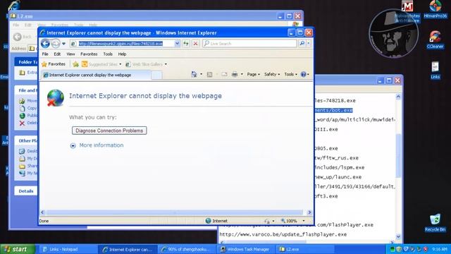The width and height of the screenshot is (451, 254).
Task: Click the Details panel header in folder window
Action: tap(26, 191)
